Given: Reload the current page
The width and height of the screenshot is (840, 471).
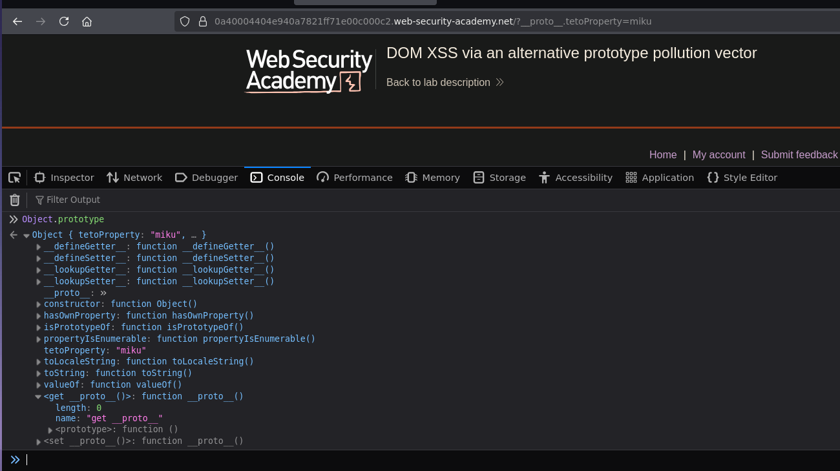Looking at the screenshot, I should [x=64, y=21].
